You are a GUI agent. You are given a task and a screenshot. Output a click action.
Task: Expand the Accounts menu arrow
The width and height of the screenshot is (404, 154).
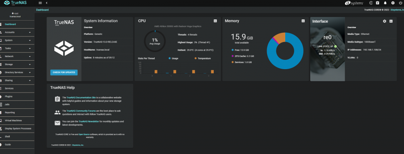point(30,32)
